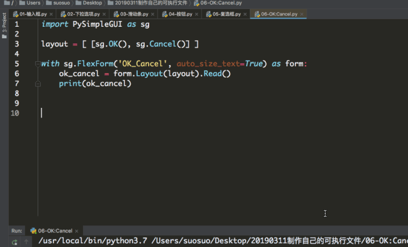
Task: Switch to the 04-按钮.py tab
Action: coord(180,14)
